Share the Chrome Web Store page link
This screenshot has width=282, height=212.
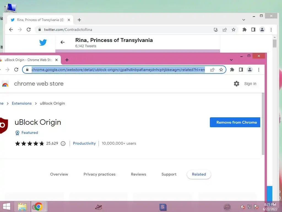(212, 70)
